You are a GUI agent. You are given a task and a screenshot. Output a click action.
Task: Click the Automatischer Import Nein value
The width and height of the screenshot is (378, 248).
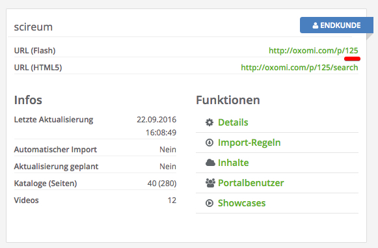click(168, 150)
